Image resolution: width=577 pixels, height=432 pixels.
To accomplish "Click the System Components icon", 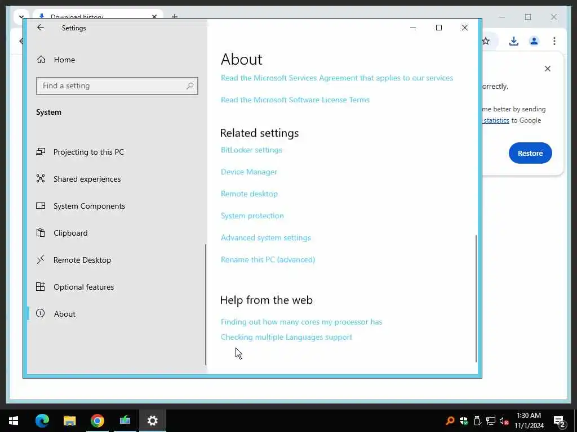I will 41,206.
